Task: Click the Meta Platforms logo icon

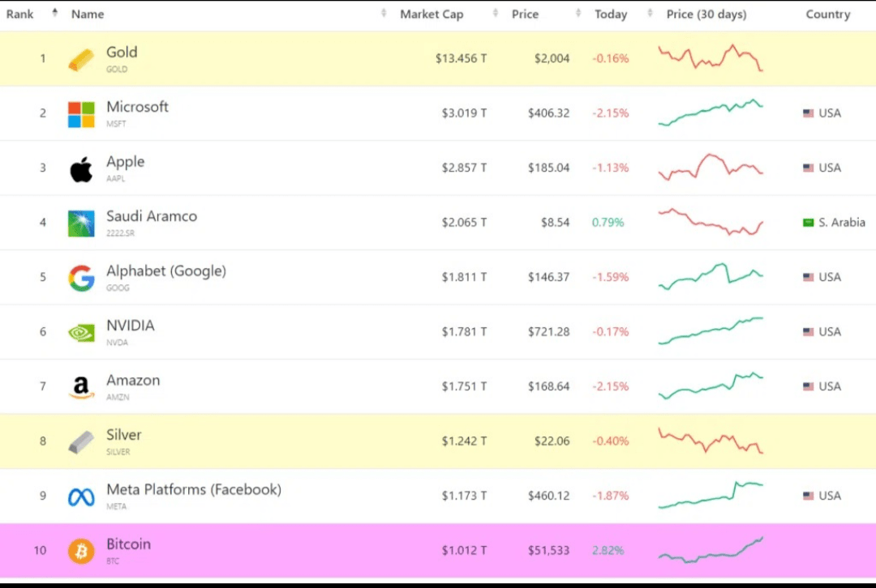Action: pos(81,496)
